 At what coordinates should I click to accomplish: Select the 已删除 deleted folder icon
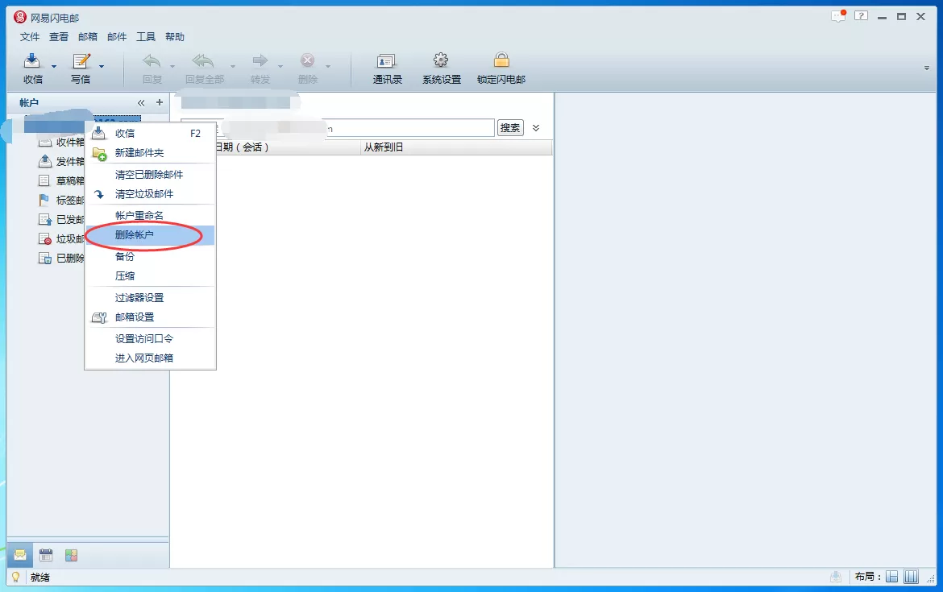[44, 258]
